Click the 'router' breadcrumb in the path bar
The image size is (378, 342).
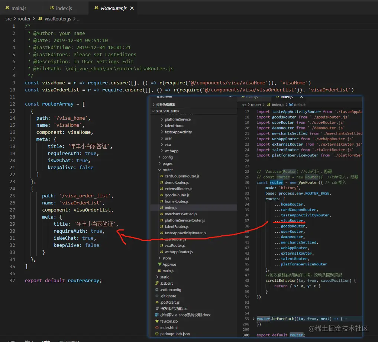[24, 19]
